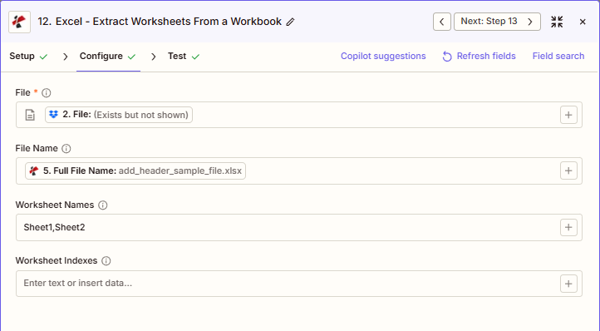Click the step 12 app logo icon

tap(19, 22)
